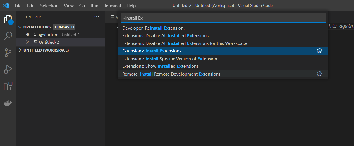Click the VS Code logo icon
The image size is (354, 146).
coord(6,6)
